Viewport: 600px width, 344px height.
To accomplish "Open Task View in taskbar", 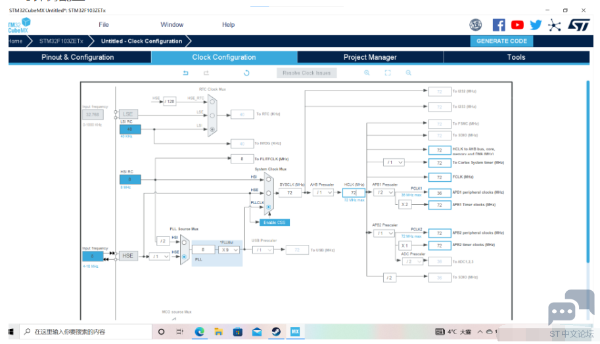I will 180,332.
